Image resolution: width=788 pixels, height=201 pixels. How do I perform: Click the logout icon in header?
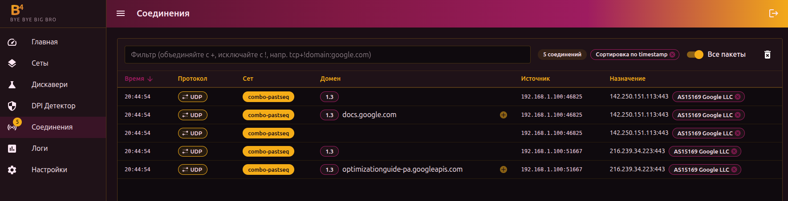point(773,13)
